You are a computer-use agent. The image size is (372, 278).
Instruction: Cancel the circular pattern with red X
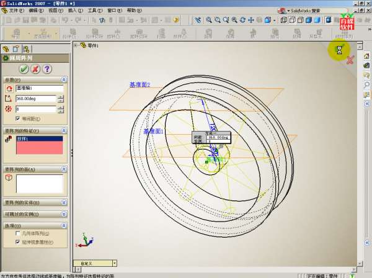tap(35, 69)
